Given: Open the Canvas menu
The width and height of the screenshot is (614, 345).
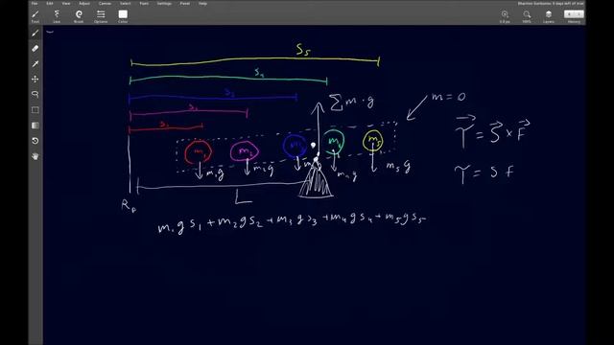Looking at the screenshot, I should 105,4.
